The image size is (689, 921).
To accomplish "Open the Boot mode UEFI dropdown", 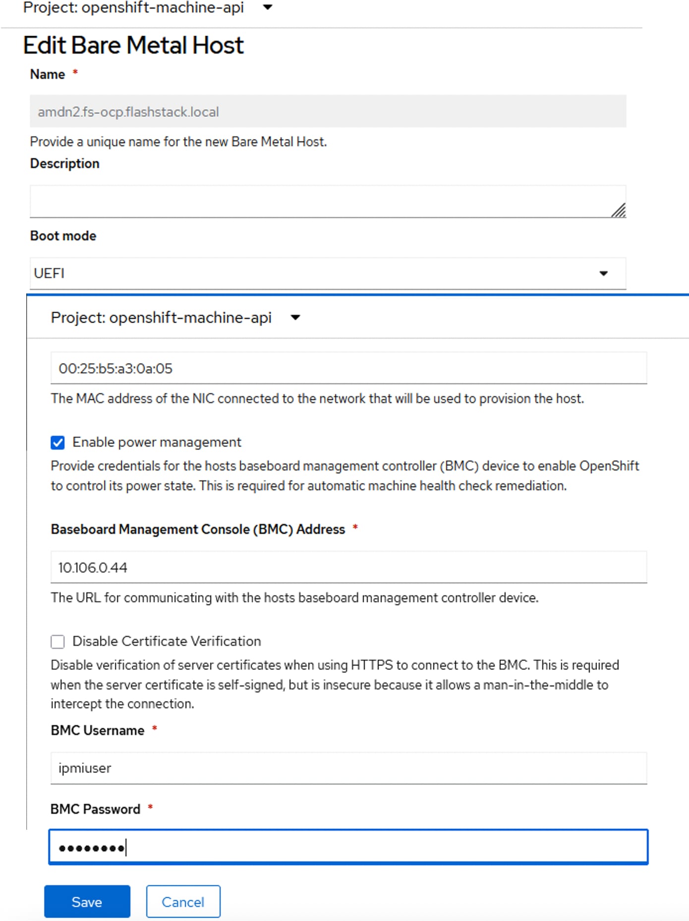I will [x=327, y=273].
